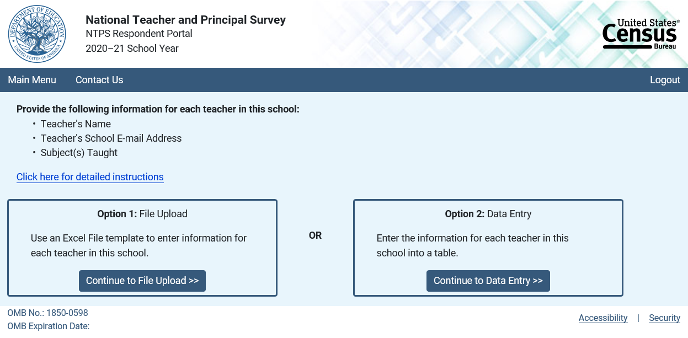Go to the Contact Us page
This screenshot has width=688, height=338.
[99, 80]
